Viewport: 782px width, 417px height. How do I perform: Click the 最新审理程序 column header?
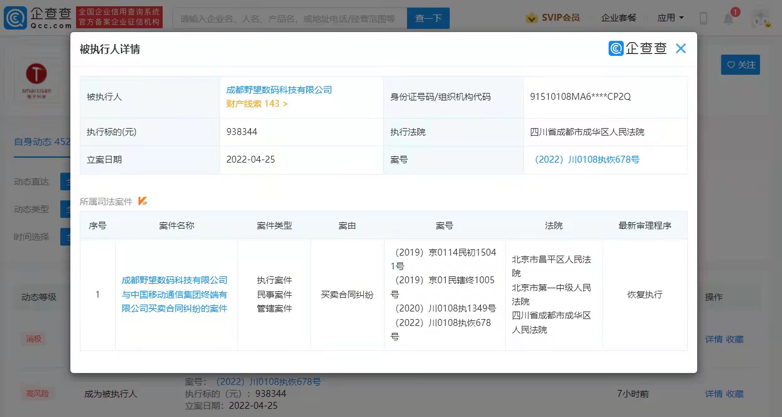click(x=645, y=225)
